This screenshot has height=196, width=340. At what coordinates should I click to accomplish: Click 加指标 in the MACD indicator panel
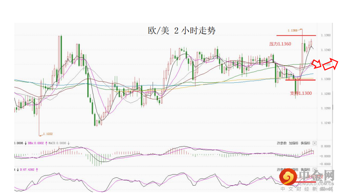click(294, 143)
